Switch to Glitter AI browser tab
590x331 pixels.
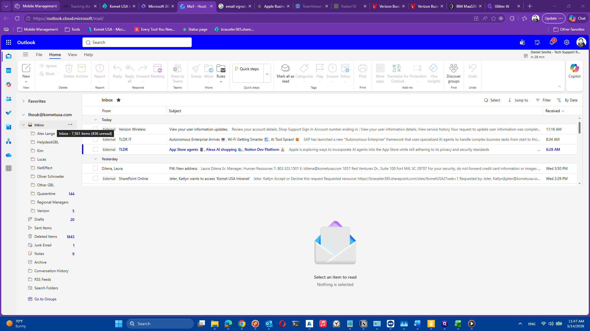(x=502, y=6)
